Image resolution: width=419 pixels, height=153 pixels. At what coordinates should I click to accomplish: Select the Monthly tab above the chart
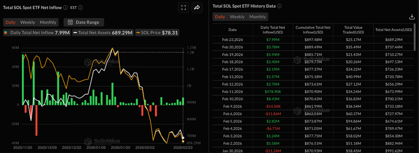[48, 22]
